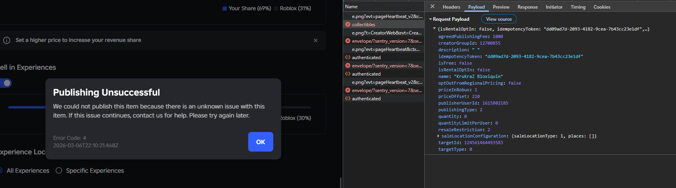Click the View source button
The height and width of the screenshot is (188, 676).
tap(499, 19)
